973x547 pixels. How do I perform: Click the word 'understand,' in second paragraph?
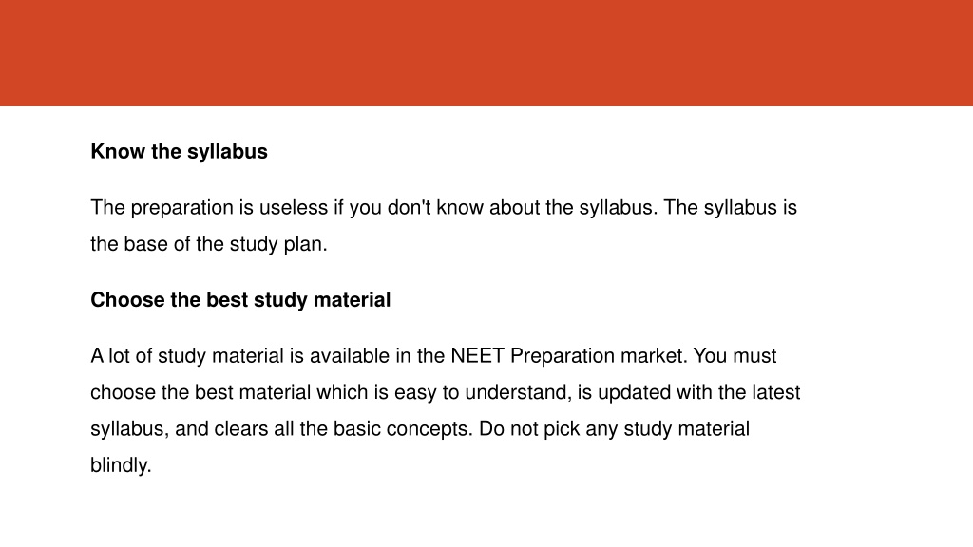click(x=518, y=392)
